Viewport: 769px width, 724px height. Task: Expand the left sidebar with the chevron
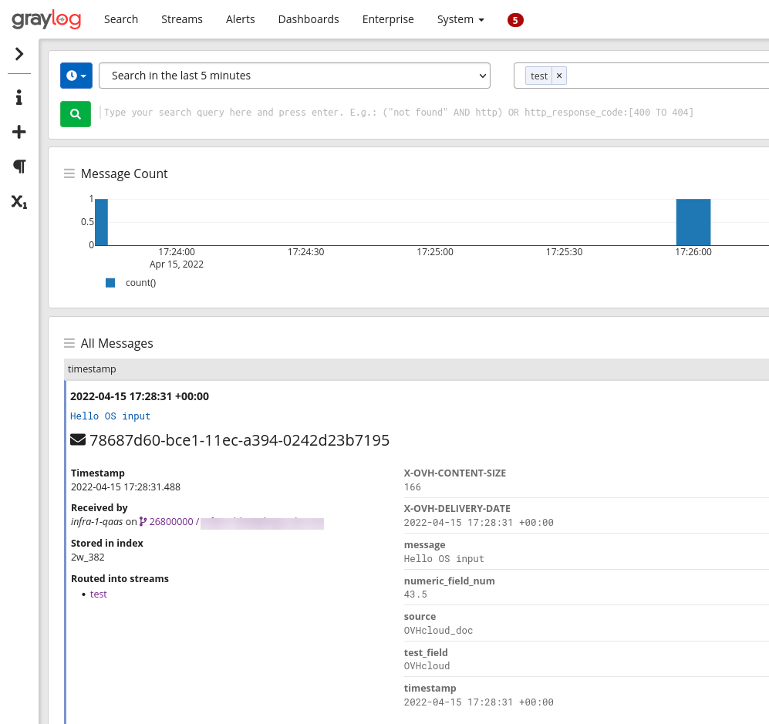click(19, 54)
